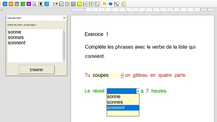Click inside the choices text area
Screen dimensions: 217x122
pos(35,46)
